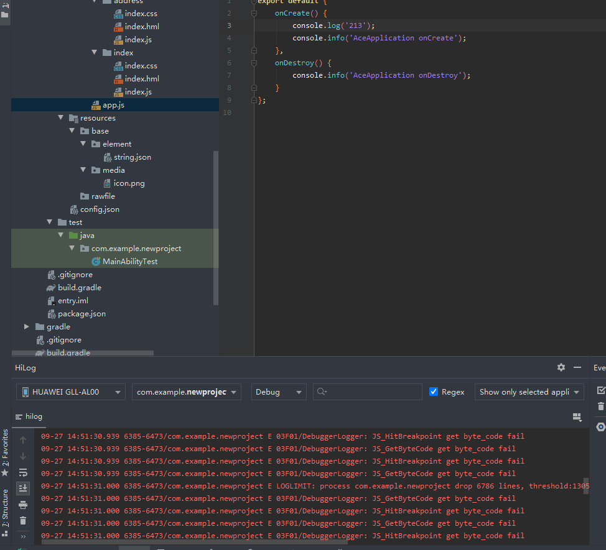
Task: Open the hilog layout options icon
Action: [x=577, y=417]
